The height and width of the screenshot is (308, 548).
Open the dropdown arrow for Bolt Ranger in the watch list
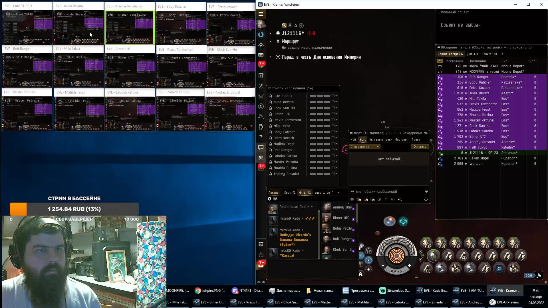[337, 150]
